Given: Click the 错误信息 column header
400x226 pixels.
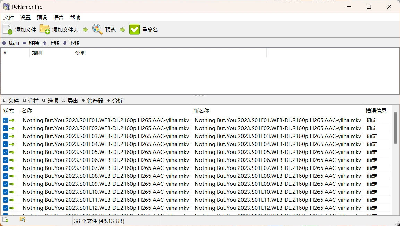Looking at the screenshot, I should [377, 111].
